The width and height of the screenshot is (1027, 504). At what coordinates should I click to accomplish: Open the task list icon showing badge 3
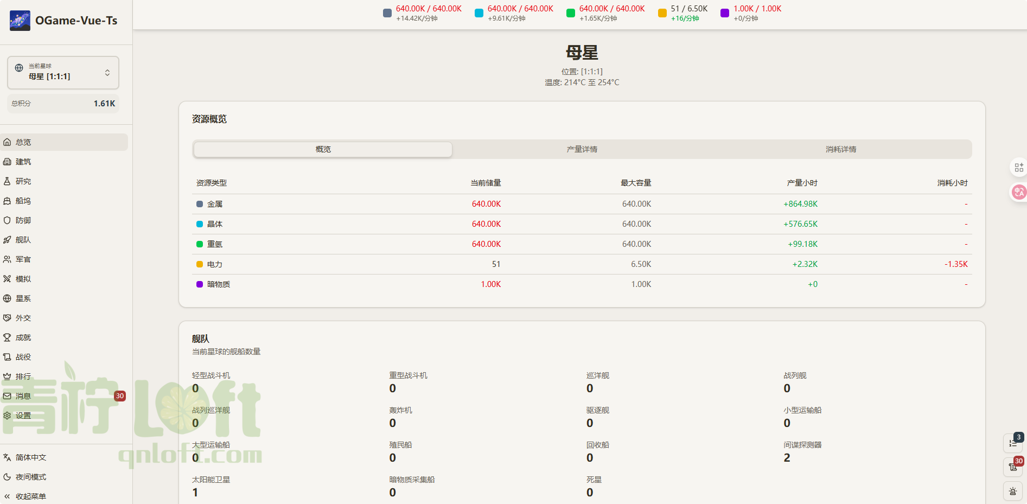pos(1012,443)
